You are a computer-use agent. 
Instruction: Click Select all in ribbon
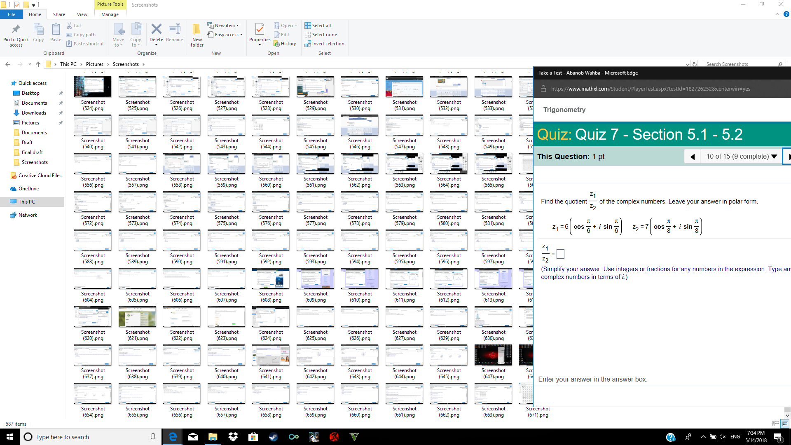point(318,26)
